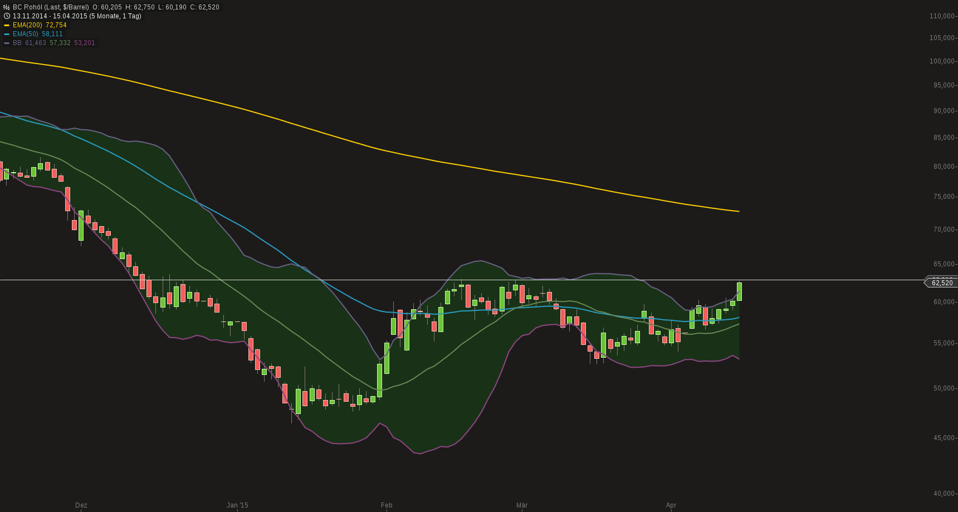
Task: Click the Apr label on the time axis
Action: pos(671,505)
